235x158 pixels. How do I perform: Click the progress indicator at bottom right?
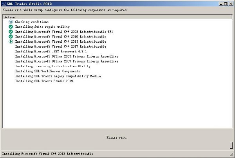pyautogui.click(x=231, y=145)
